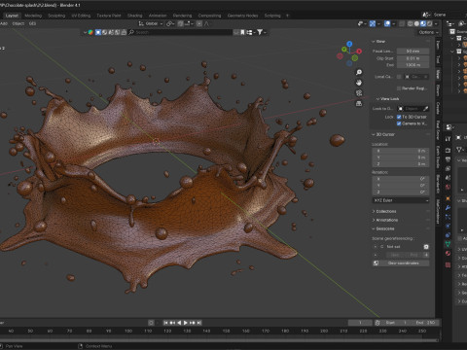Open Object Data green triangle tab

point(448,244)
